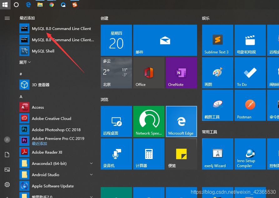This screenshot has height=198, width=279.
Task: Click the 常用工具 tile group header
Action: 210,132
